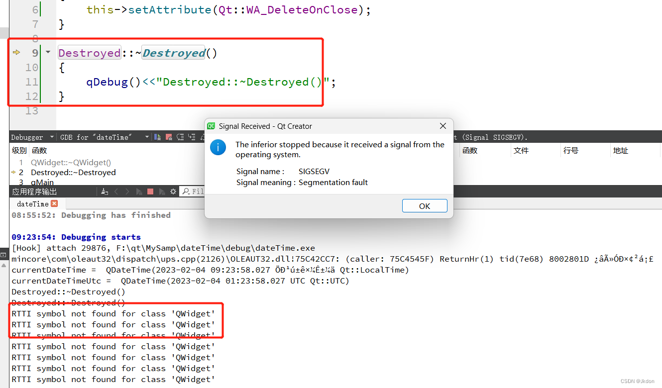Clear the application output with the broom icon
Image resolution: width=662 pixels, height=388 pixels.
(x=105, y=191)
